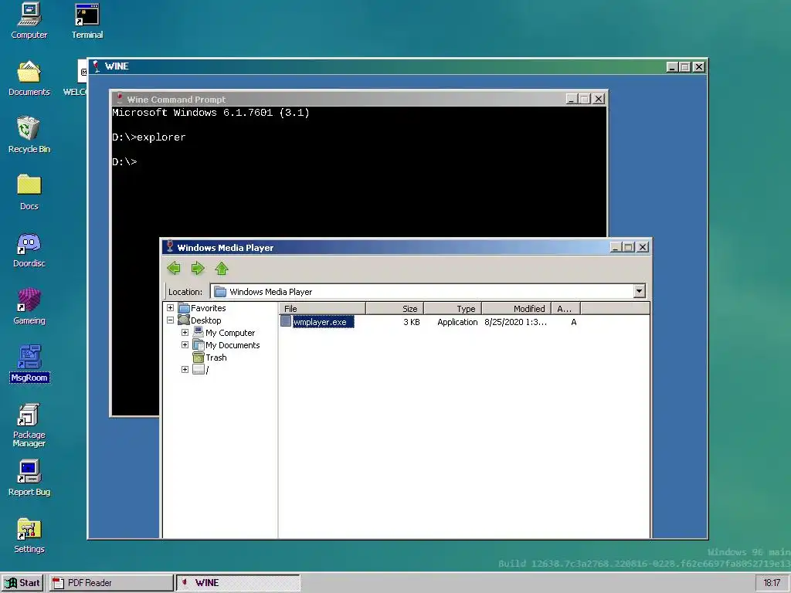The width and height of the screenshot is (791, 593).
Task: Minimize the Windows Media Player window
Action: tap(616, 247)
